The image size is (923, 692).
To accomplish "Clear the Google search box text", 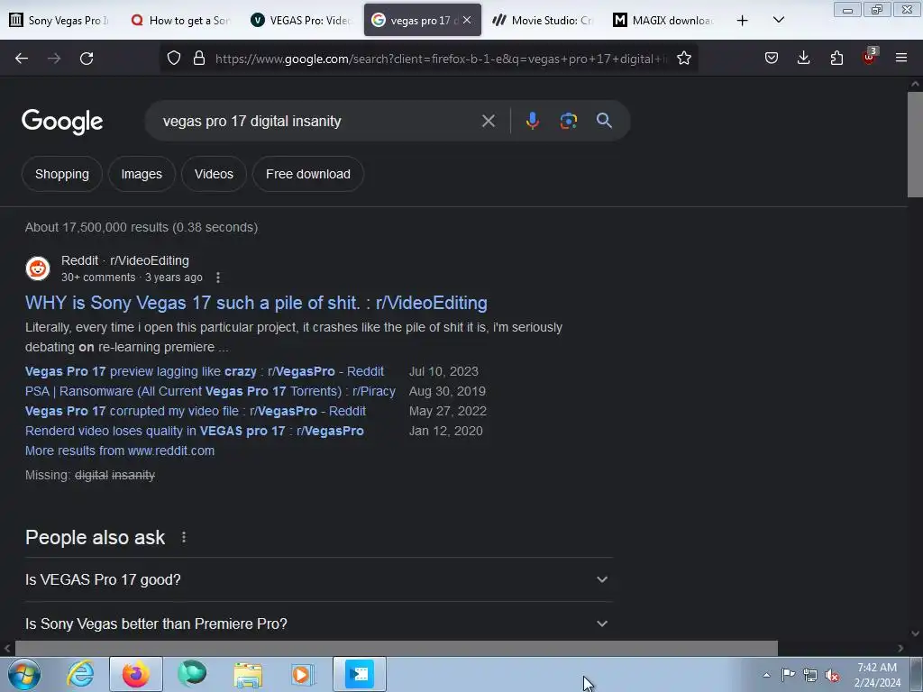I will [488, 122].
